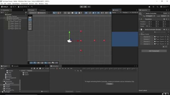Open the Layer Default dropdown
Screen dimensions: 170x95
165,16
